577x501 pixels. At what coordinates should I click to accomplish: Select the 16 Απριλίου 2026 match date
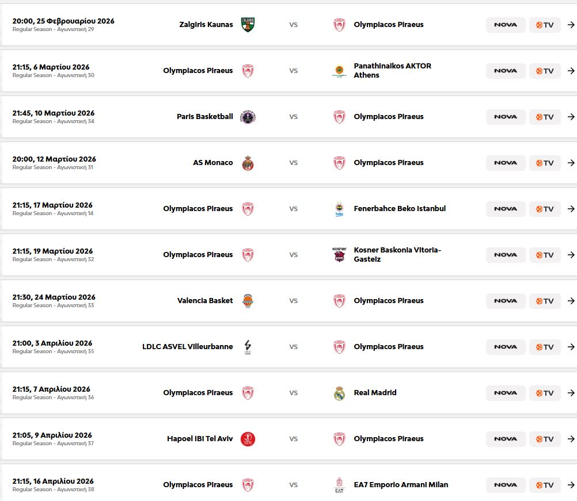coord(53,481)
